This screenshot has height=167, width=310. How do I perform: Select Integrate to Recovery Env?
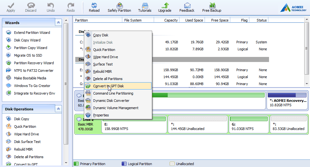(x=34, y=93)
